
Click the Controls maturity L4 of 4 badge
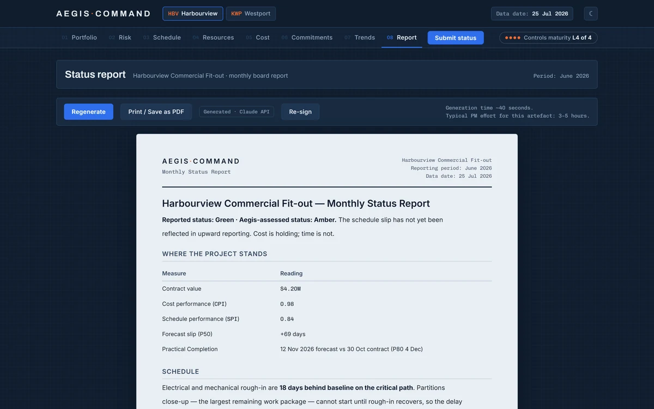click(548, 38)
